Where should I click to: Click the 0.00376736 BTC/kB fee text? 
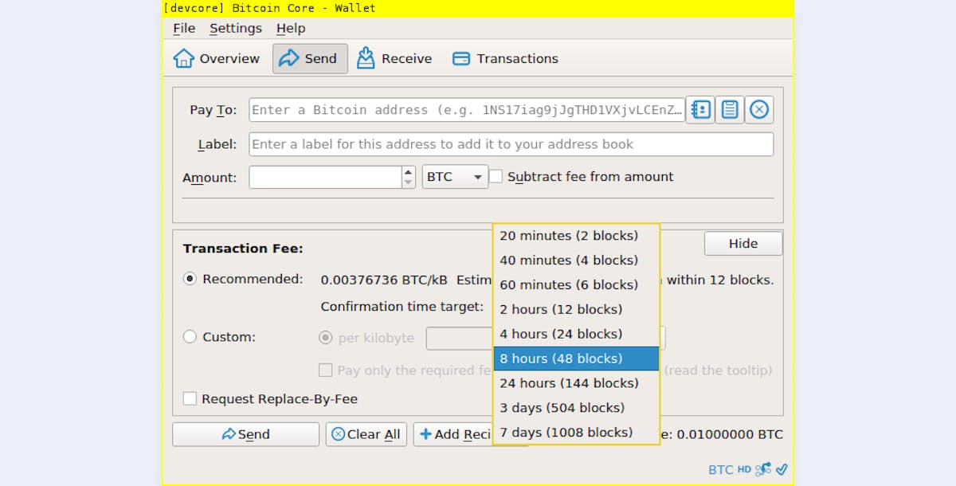pos(384,280)
